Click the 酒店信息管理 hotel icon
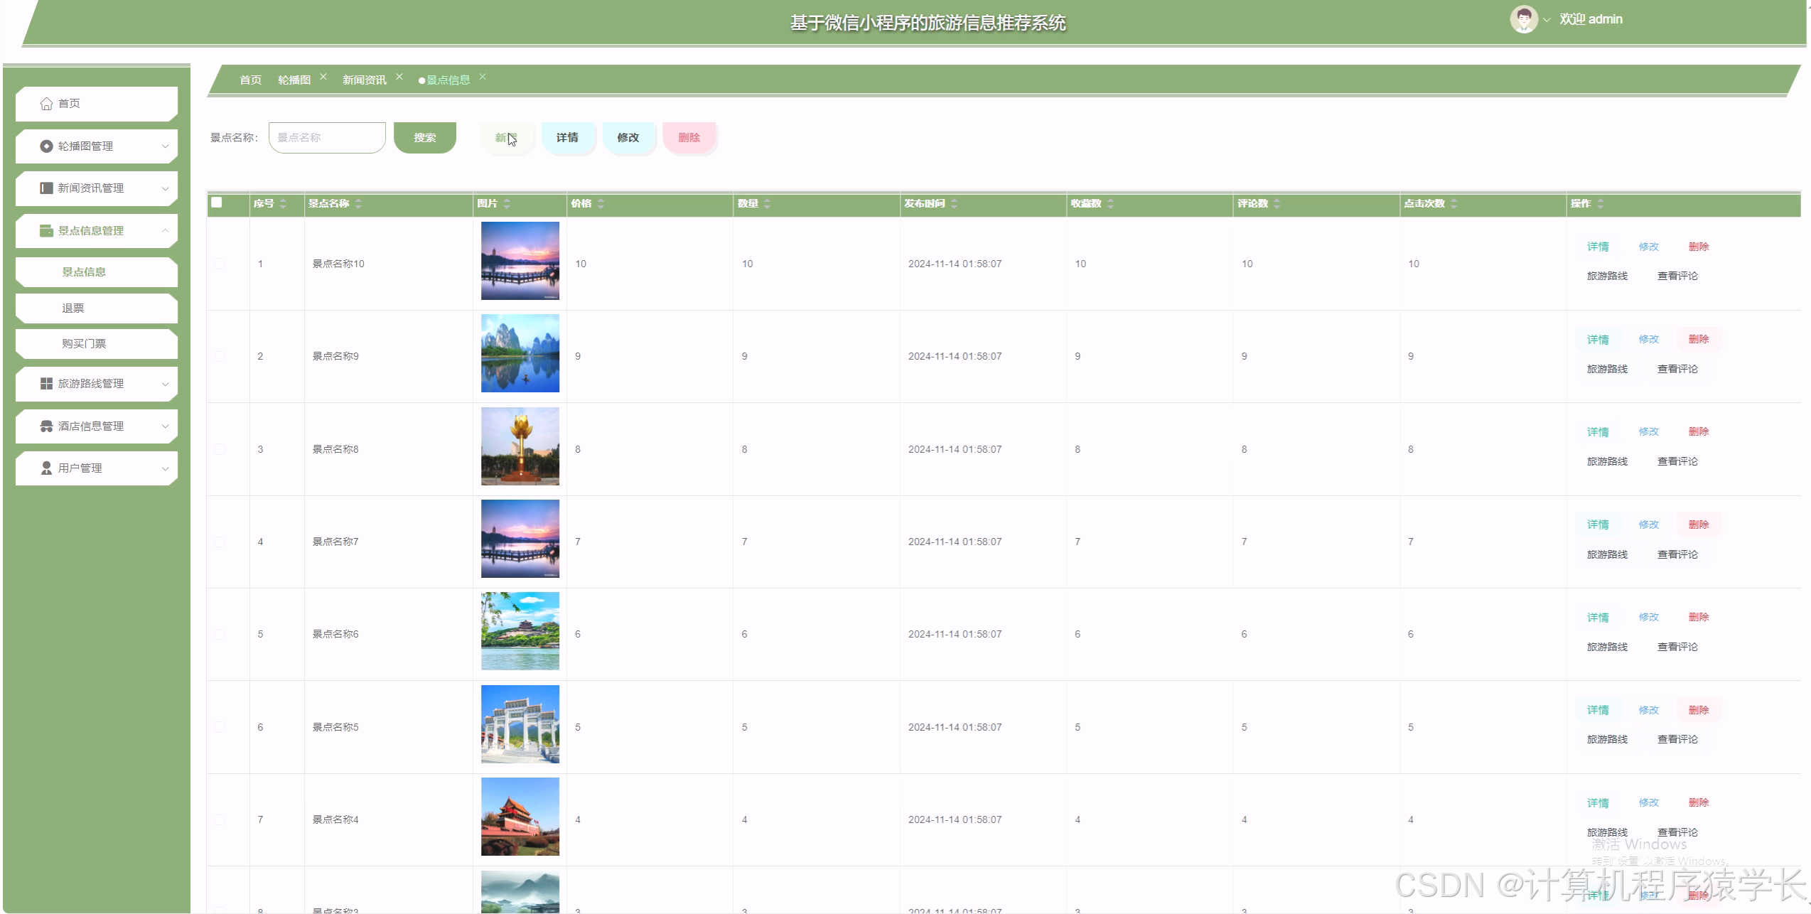 pos(46,426)
